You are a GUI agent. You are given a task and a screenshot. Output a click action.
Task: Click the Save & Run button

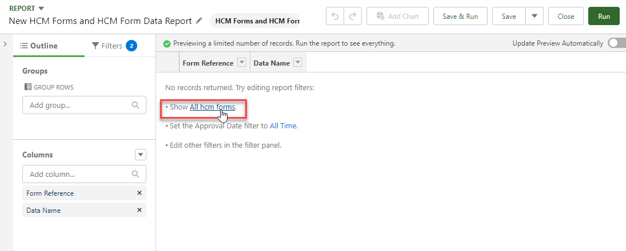[x=460, y=17]
